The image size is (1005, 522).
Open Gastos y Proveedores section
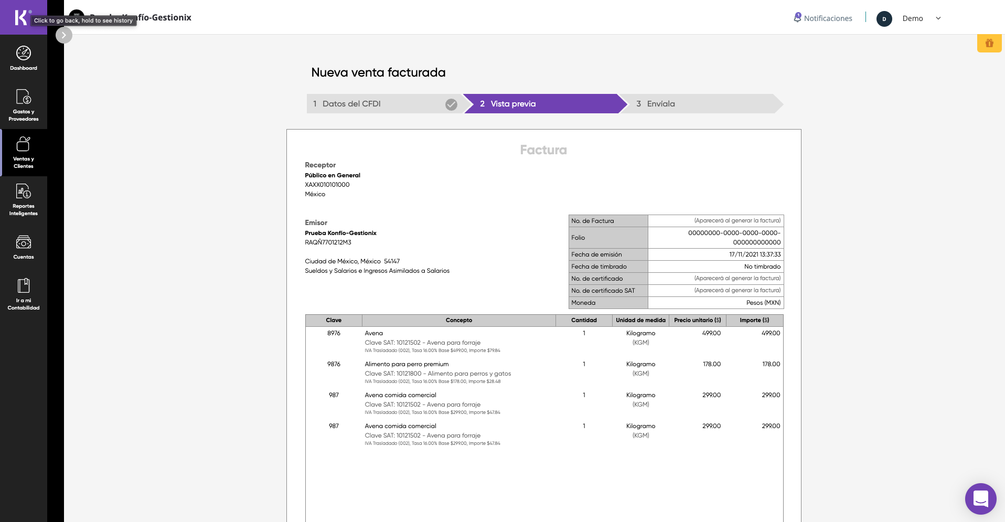coord(24,105)
